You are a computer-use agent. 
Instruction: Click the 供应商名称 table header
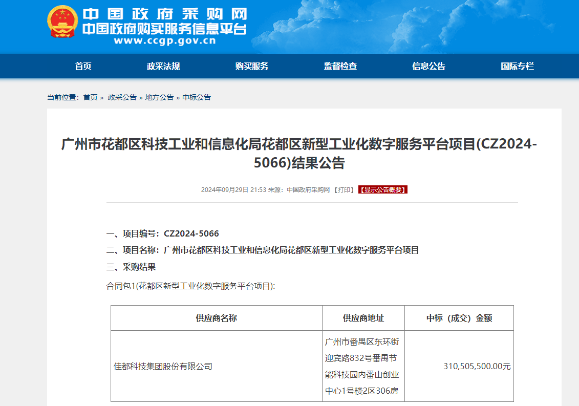[217, 317]
